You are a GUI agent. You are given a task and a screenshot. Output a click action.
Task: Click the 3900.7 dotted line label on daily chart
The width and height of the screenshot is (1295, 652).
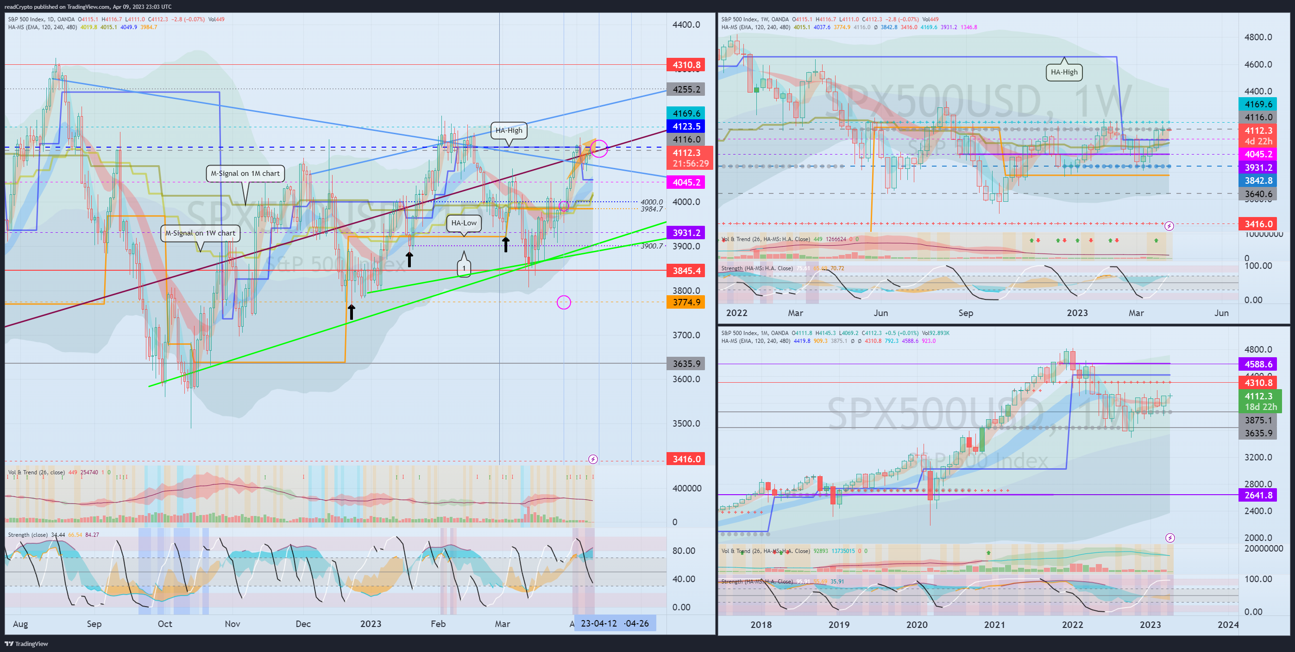pyautogui.click(x=652, y=246)
